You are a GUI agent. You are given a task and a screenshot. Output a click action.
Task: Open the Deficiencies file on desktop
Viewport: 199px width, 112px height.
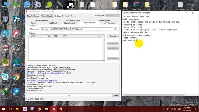[180, 6]
